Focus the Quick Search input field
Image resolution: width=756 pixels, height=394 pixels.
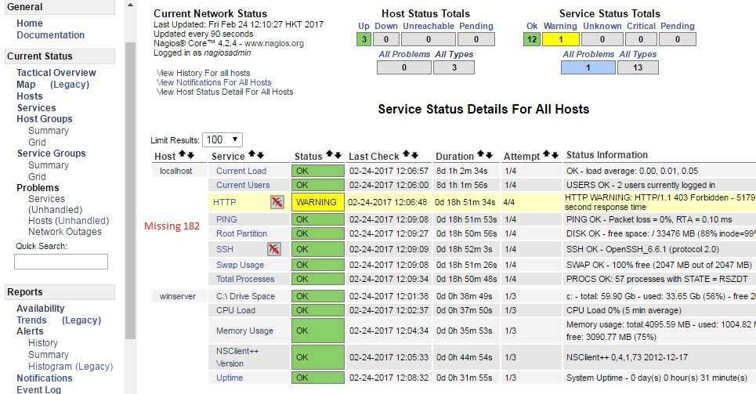pyautogui.click(x=61, y=262)
